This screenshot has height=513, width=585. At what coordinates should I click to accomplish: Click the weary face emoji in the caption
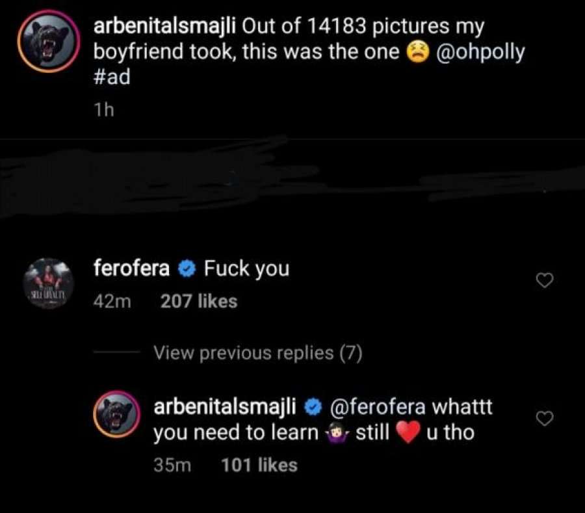[x=417, y=53]
